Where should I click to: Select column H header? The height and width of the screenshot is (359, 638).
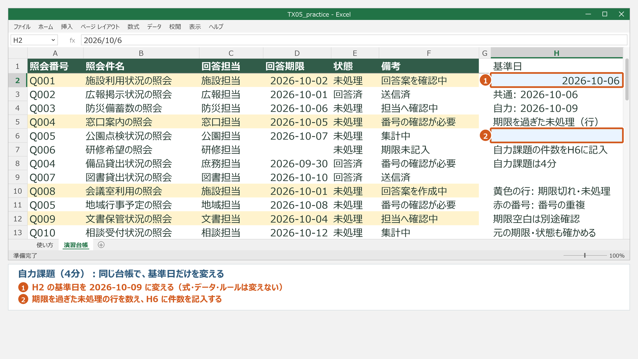557,53
